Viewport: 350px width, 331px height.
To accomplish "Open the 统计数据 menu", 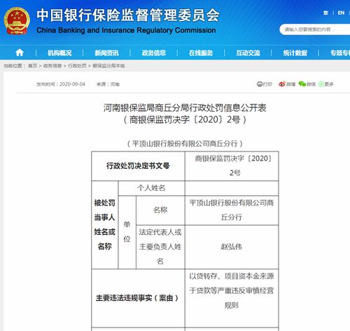I will pyautogui.click(x=295, y=53).
